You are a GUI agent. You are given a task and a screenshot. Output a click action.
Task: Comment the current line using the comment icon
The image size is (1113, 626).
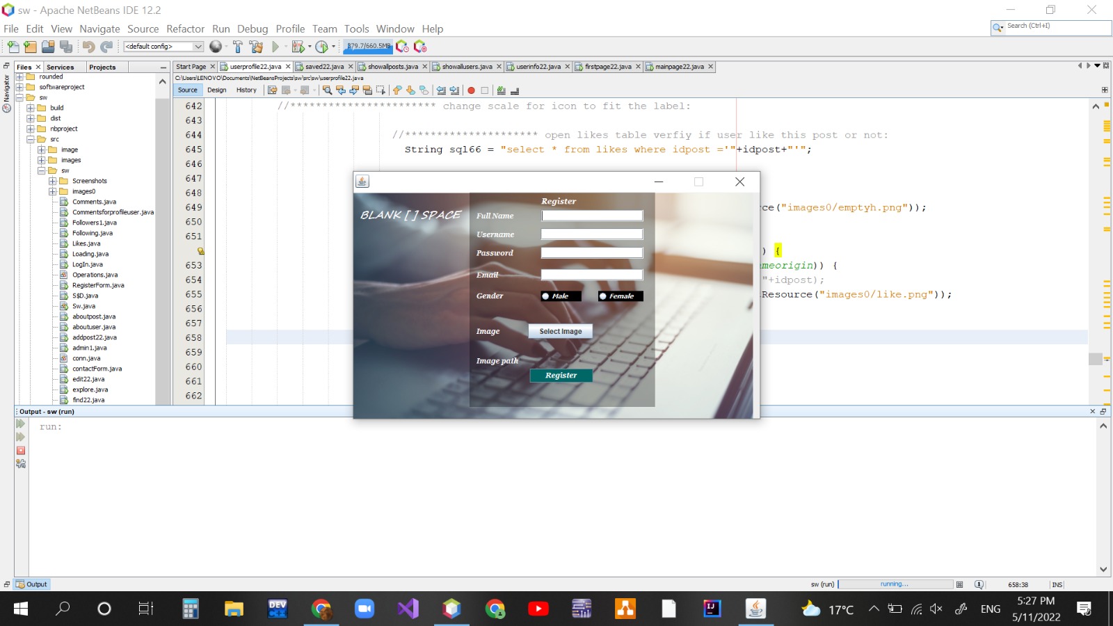(502, 90)
